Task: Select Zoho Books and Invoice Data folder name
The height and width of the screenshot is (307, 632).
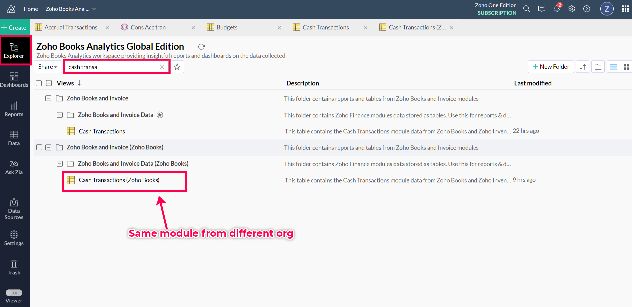Action: (116, 115)
